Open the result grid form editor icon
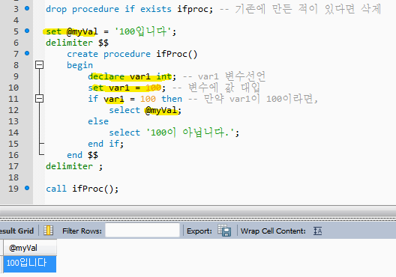This screenshot has height=277, width=396. (x=48, y=231)
